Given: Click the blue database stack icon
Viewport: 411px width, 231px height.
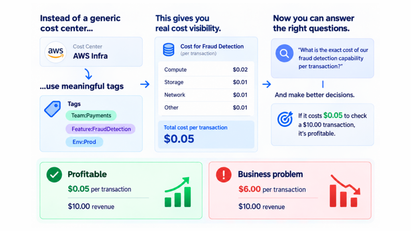Looking at the screenshot, I should tap(169, 50).
